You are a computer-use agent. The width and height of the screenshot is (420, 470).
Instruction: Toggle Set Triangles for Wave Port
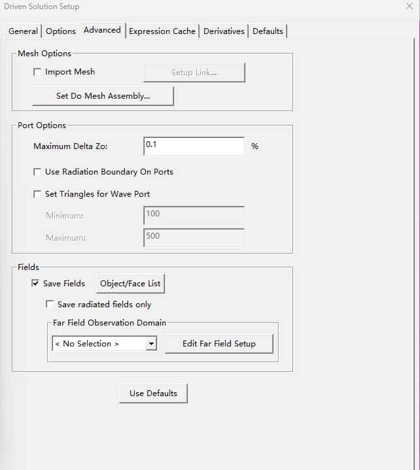(37, 194)
